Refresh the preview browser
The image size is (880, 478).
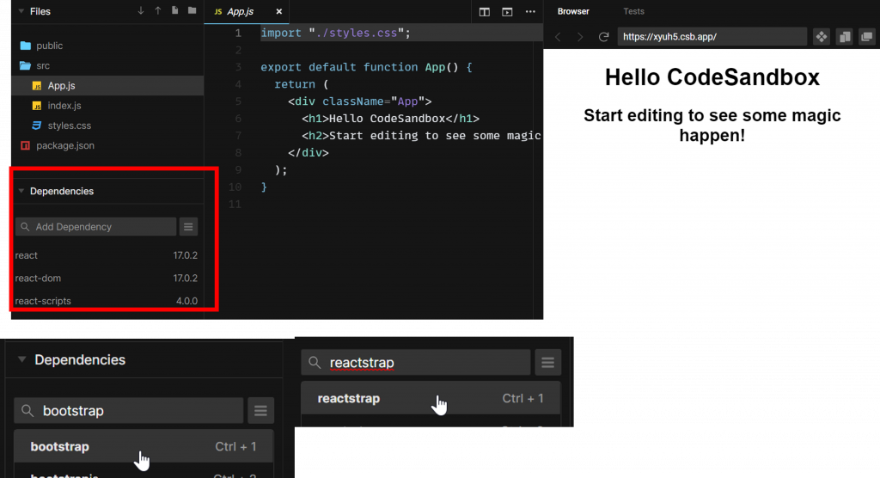[x=604, y=37]
